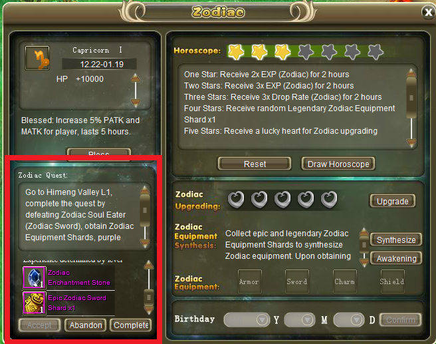Click the Upgrade zodiac button

(392, 201)
